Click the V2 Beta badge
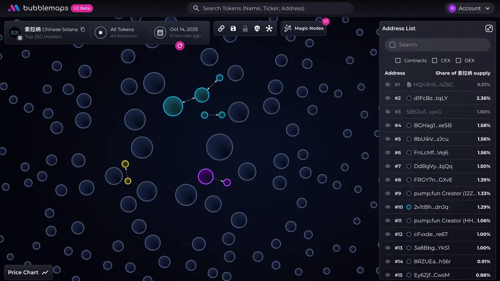This screenshot has width=500, height=281. coord(82,8)
